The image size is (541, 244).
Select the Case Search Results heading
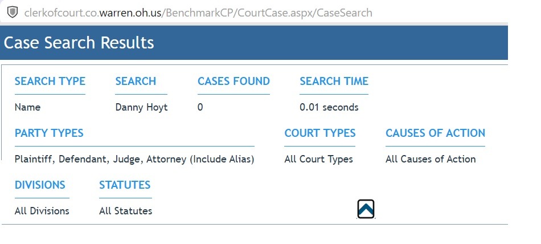(79, 43)
